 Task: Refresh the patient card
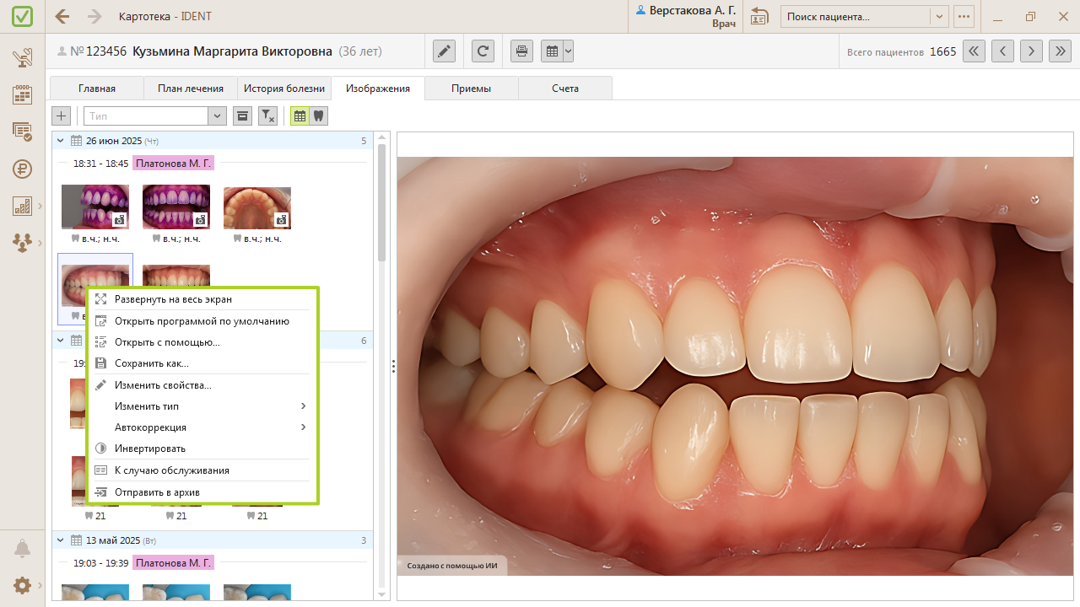[x=483, y=51]
